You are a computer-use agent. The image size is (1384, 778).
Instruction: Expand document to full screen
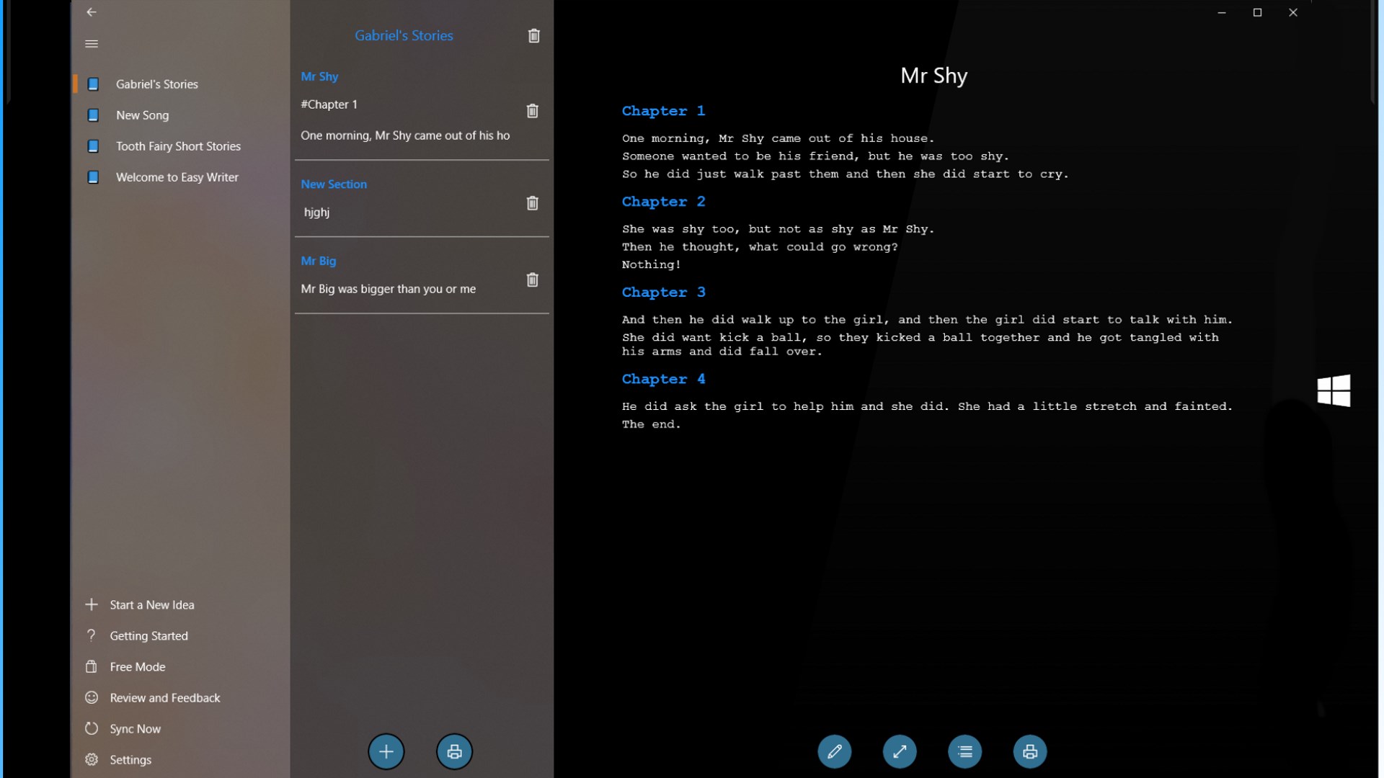(x=900, y=752)
